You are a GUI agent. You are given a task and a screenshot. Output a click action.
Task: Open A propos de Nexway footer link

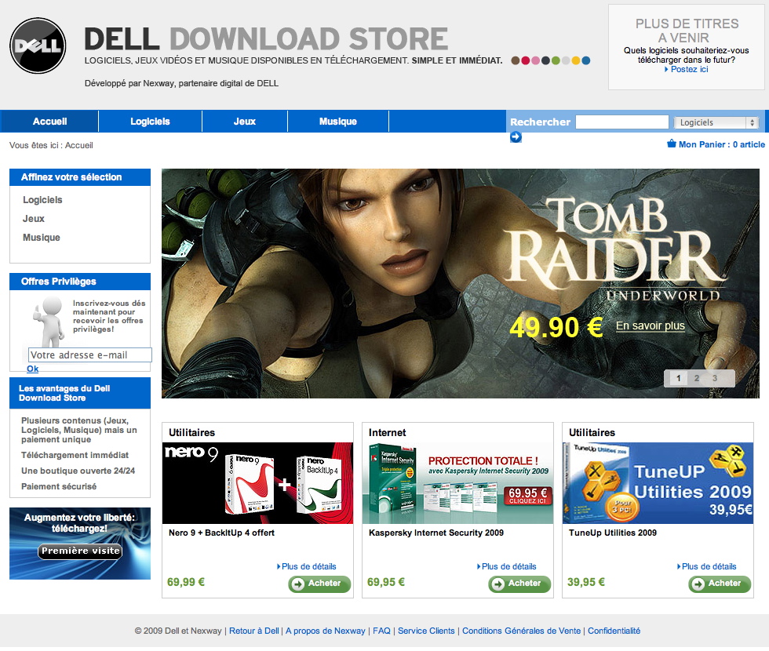pos(326,631)
